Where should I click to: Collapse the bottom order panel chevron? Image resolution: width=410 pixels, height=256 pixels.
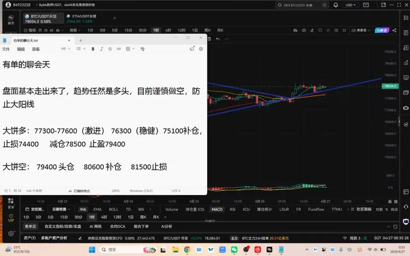[x=388, y=226]
